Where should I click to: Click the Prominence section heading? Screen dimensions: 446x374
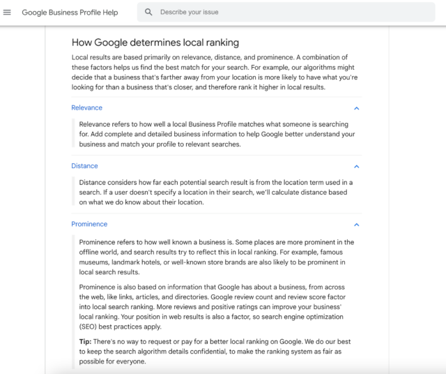(89, 224)
